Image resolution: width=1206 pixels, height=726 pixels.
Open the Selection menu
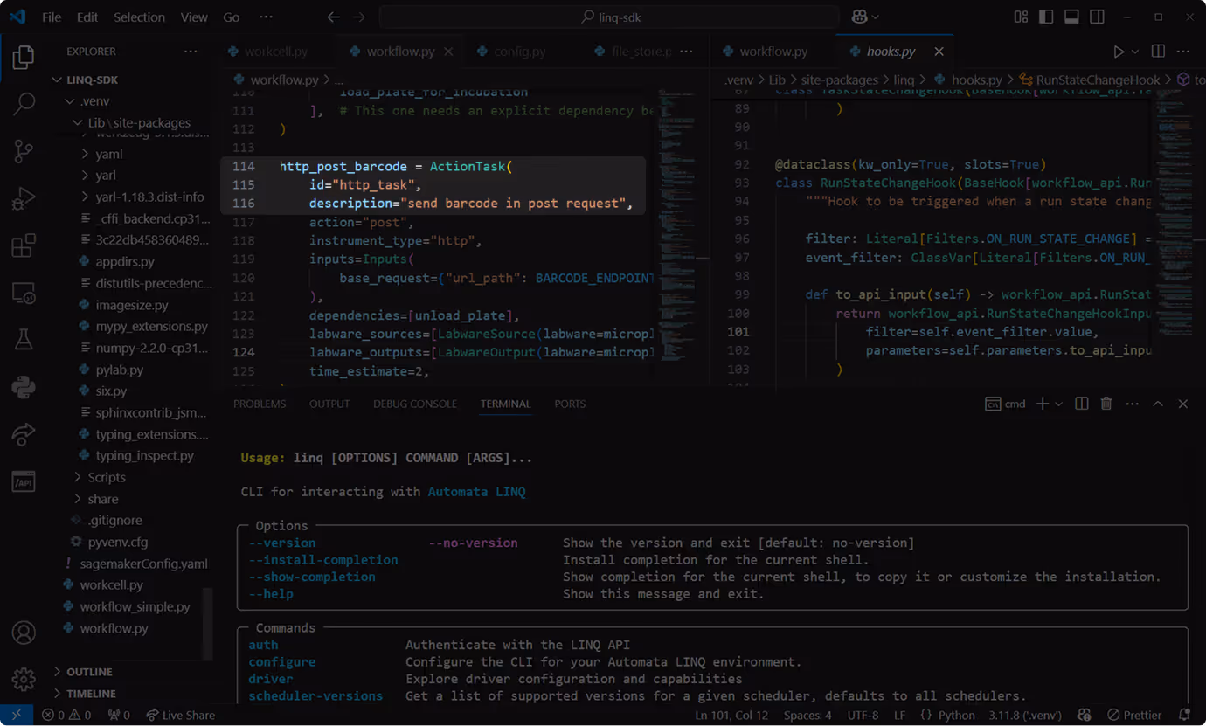point(139,17)
